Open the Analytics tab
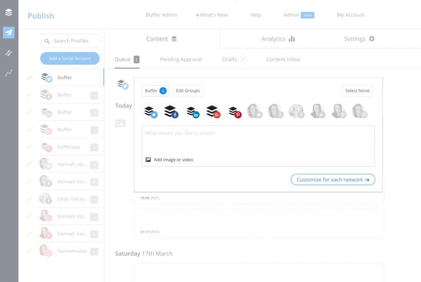421x282 pixels. (278, 39)
